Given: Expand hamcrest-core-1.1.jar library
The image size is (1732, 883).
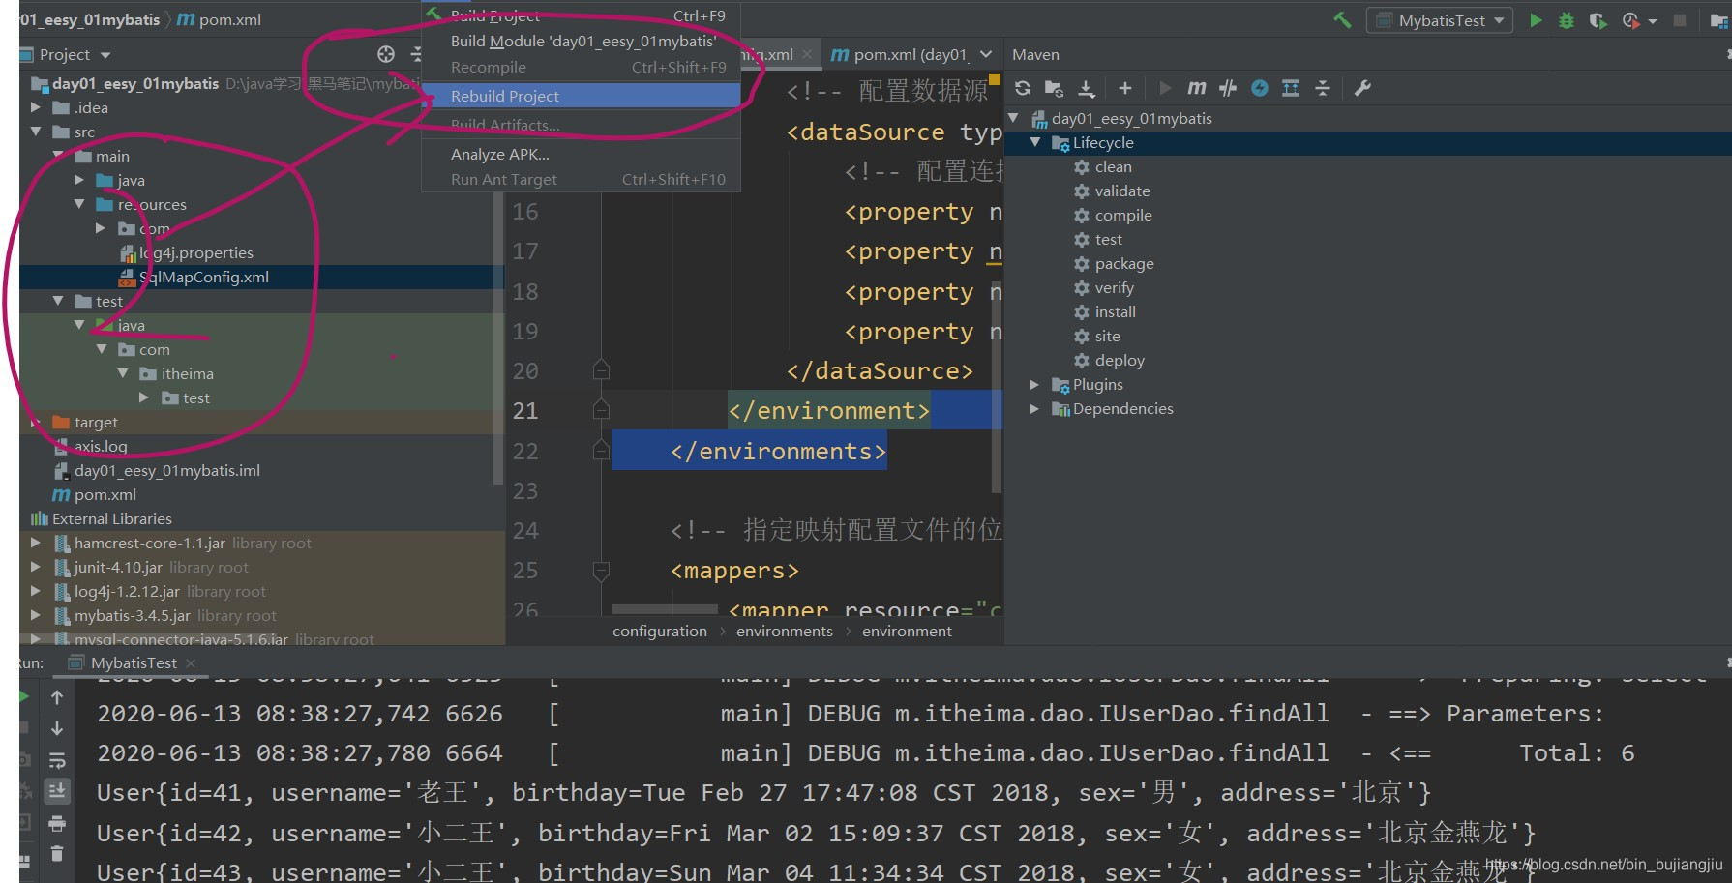Looking at the screenshot, I should (36, 543).
